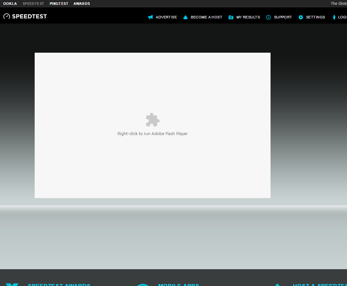
Task: Click the Speedtest gauge logo icon
Action: click(x=6, y=16)
